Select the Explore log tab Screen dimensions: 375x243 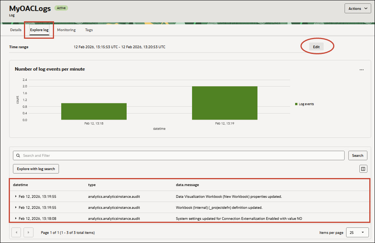(x=39, y=30)
